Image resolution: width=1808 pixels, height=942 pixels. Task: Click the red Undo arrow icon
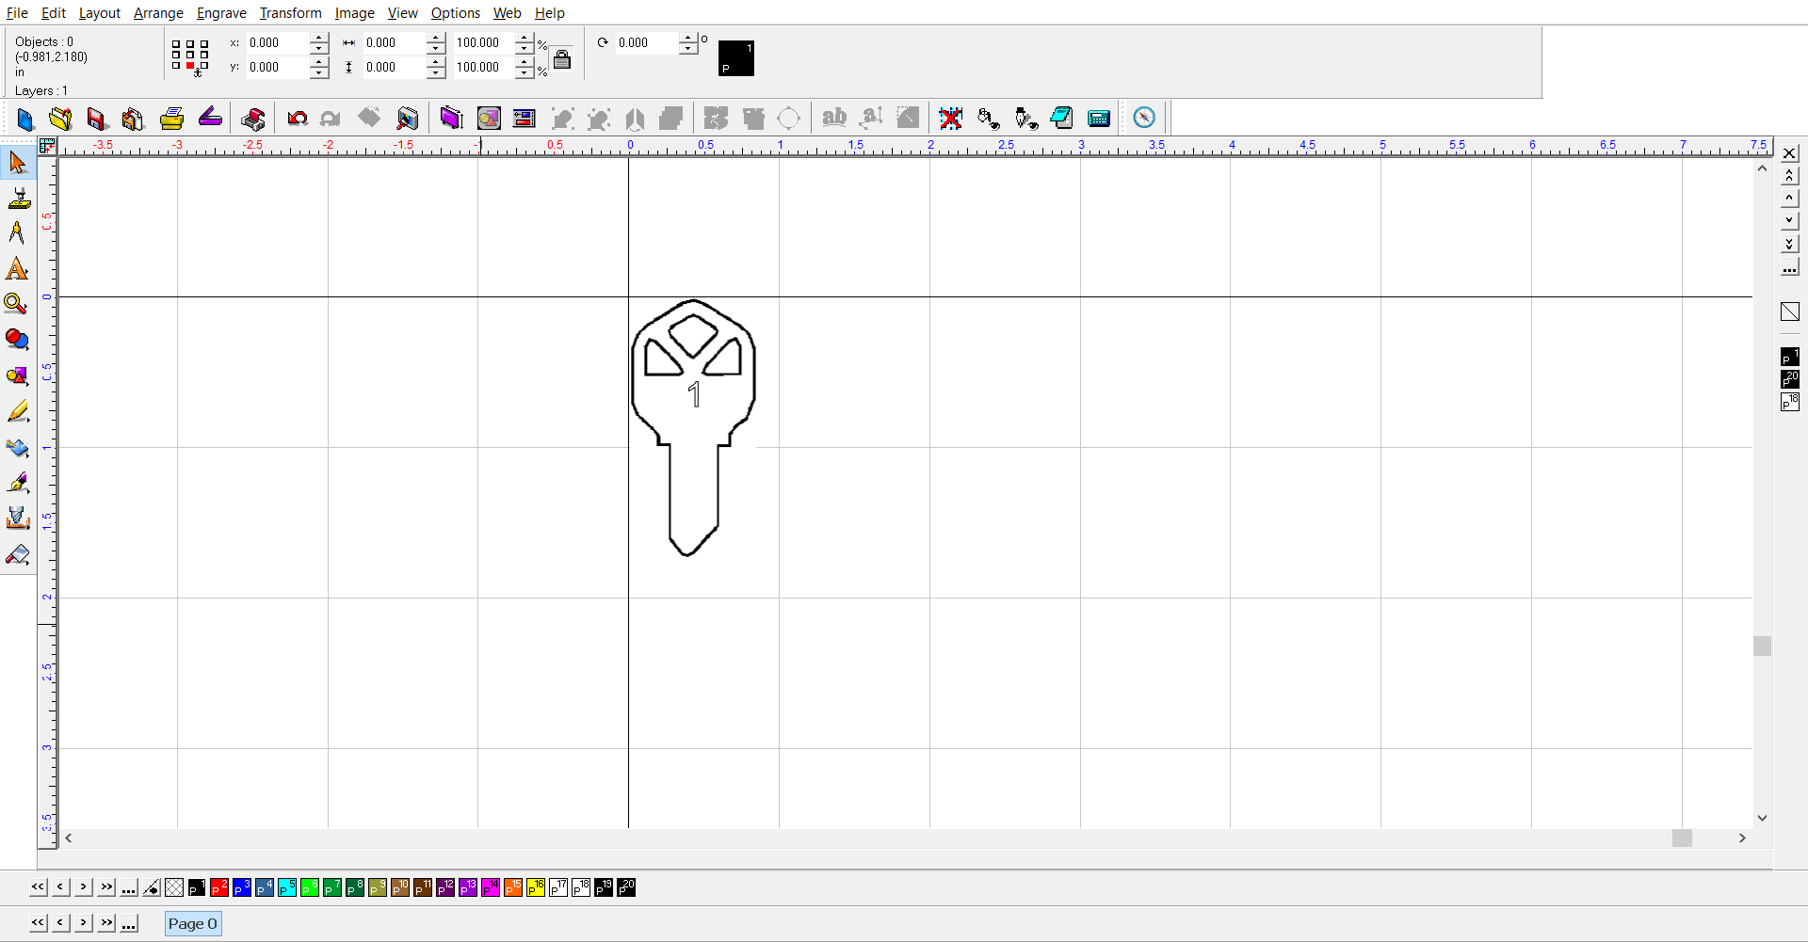click(x=298, y=119)
